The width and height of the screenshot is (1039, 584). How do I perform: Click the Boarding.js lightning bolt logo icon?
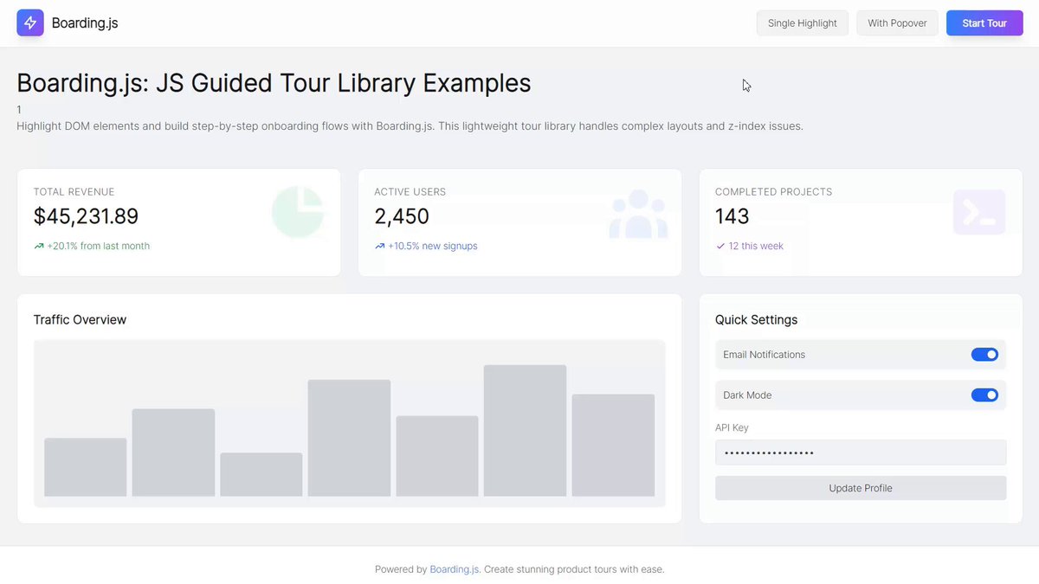click(30, 22)
